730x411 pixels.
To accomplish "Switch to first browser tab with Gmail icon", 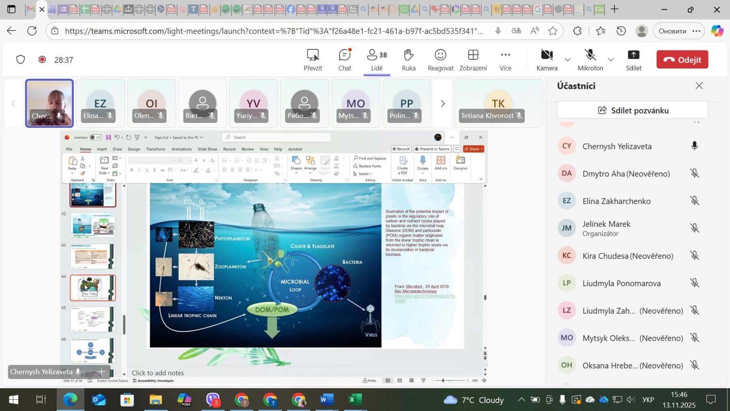I will pyautogui.click(x=30, y=9).
